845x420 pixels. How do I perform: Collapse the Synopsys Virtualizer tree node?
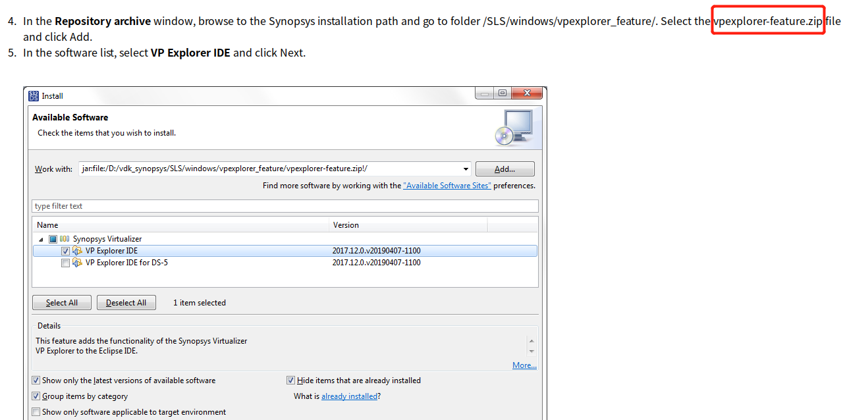tap(41, 238)
